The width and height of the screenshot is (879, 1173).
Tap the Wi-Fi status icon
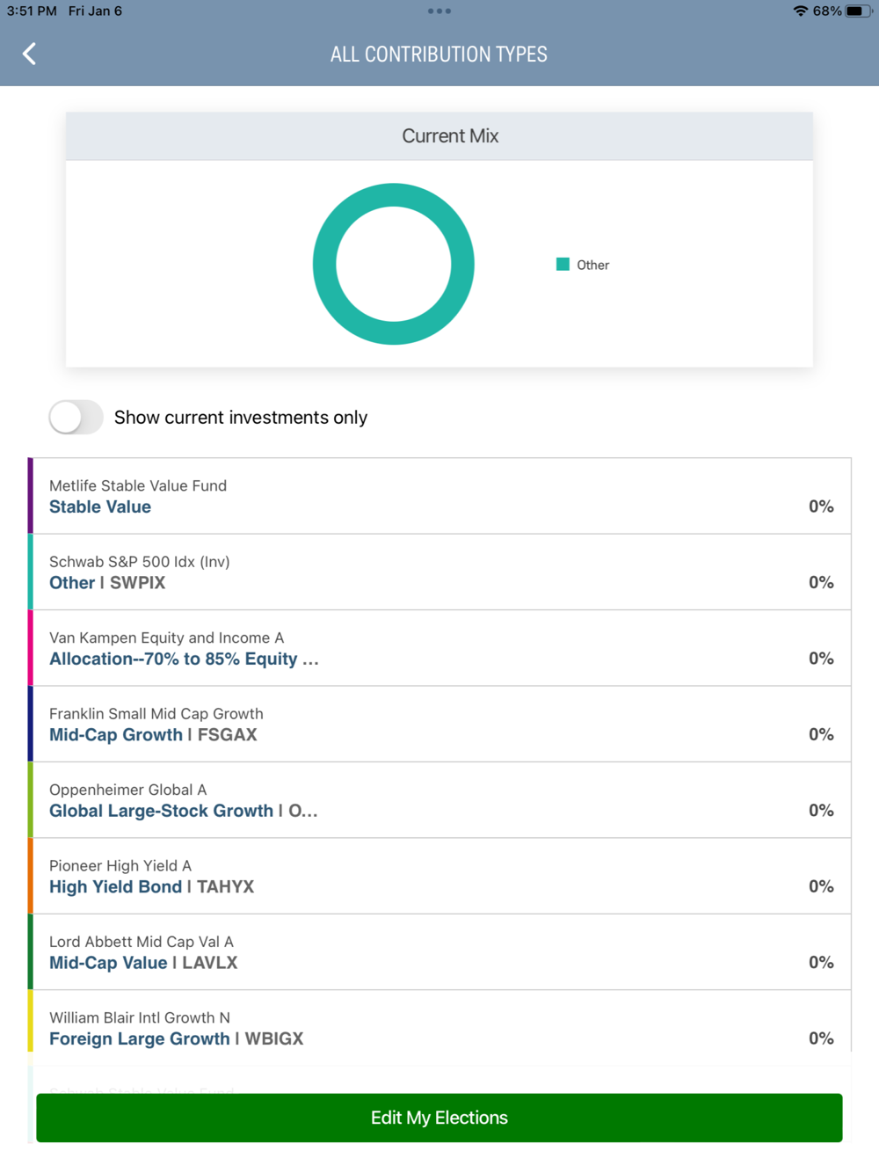(x=800, y=11)
